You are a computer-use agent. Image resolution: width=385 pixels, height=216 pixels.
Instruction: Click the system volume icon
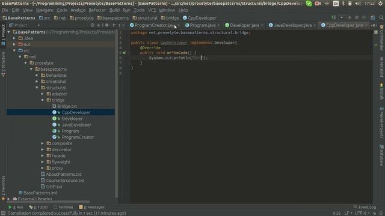click(x=358, y=4)
